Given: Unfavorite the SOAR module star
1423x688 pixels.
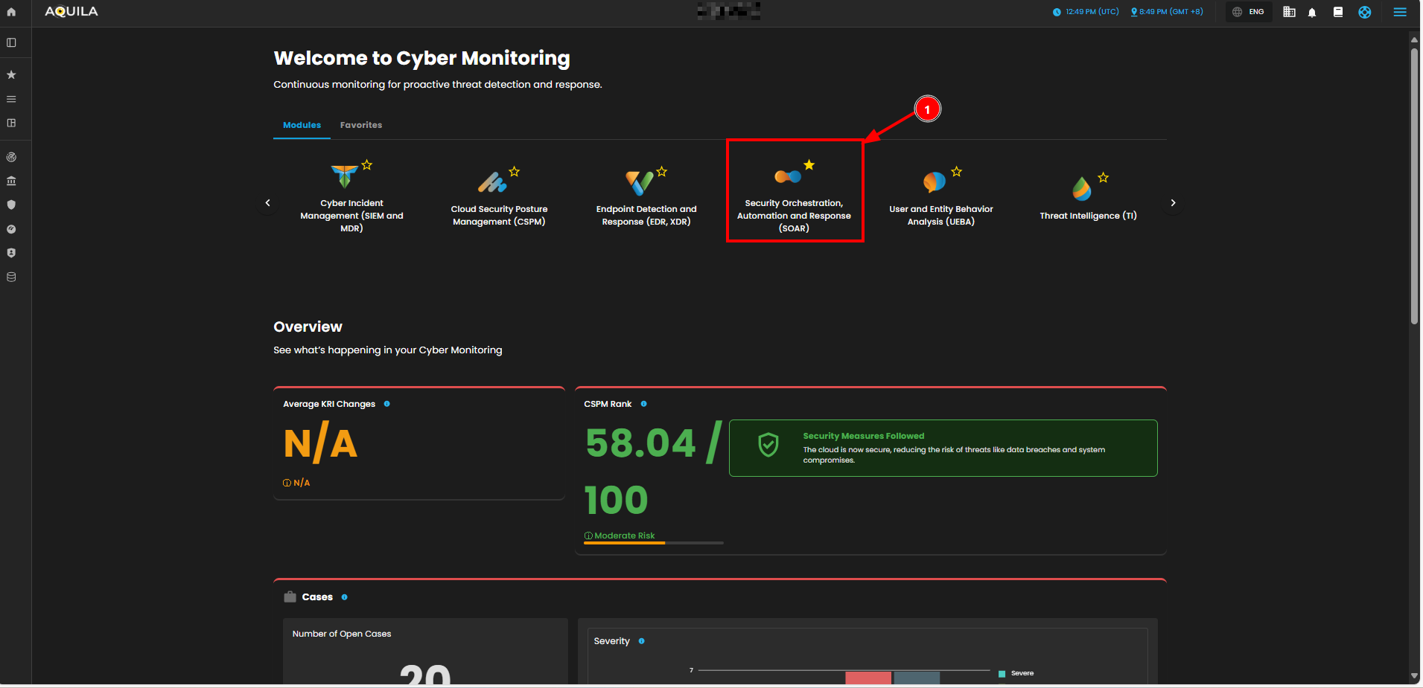Looking at the screenshot, I should click(809, 165).
